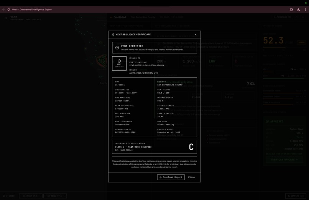Click physics model Rekoske et al. 2025
Screen dimensions: 309x200
(168, 133)
